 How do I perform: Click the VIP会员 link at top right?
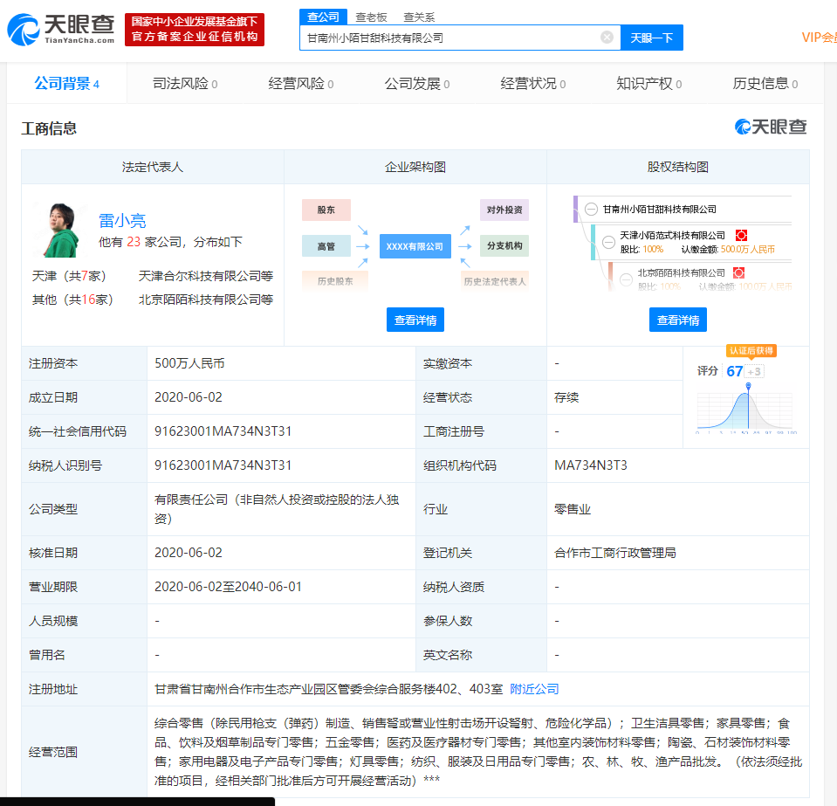(x=819, y=38)
